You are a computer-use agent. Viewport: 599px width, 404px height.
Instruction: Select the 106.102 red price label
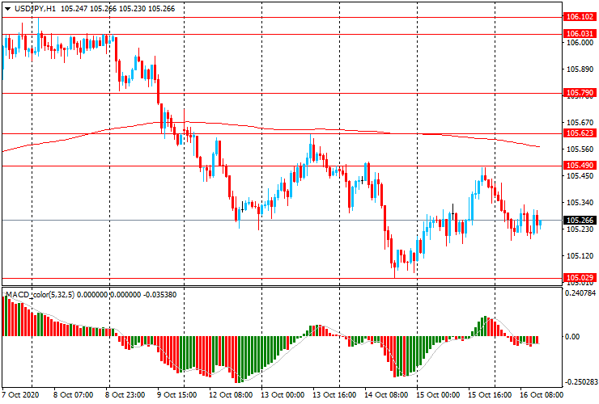tap(580, 17)
